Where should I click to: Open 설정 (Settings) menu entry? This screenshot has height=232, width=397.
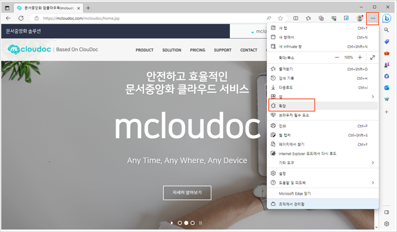click(x=323, y=174)
